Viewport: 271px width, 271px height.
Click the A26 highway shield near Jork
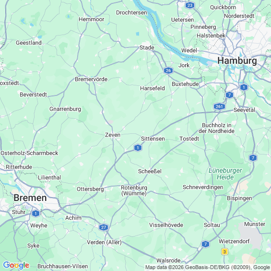coord(168,71)
